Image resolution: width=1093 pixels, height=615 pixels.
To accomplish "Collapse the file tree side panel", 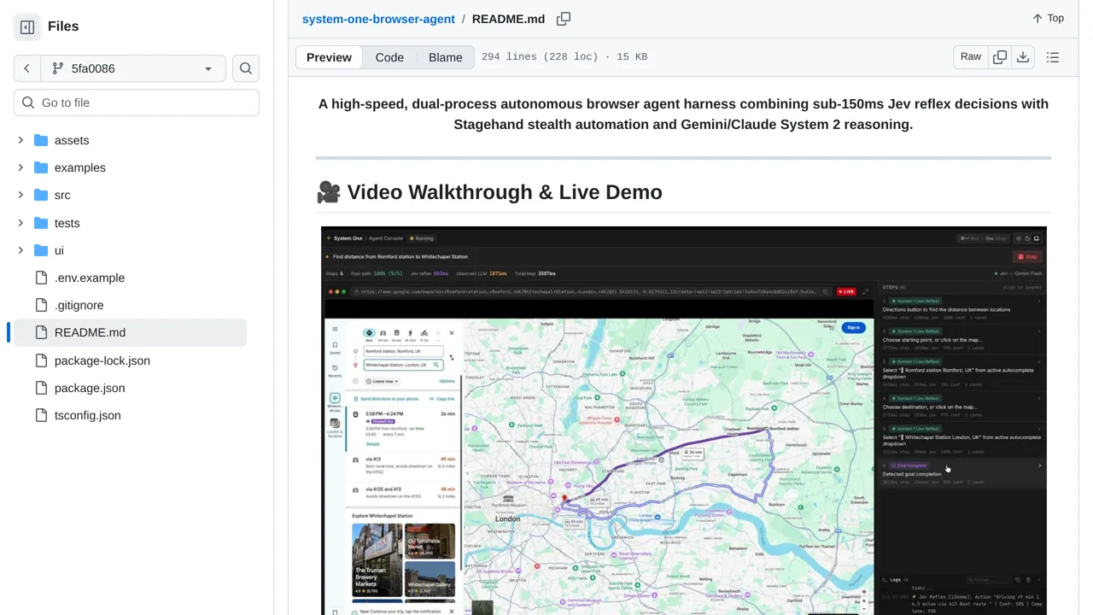I will tap(27, 27).
